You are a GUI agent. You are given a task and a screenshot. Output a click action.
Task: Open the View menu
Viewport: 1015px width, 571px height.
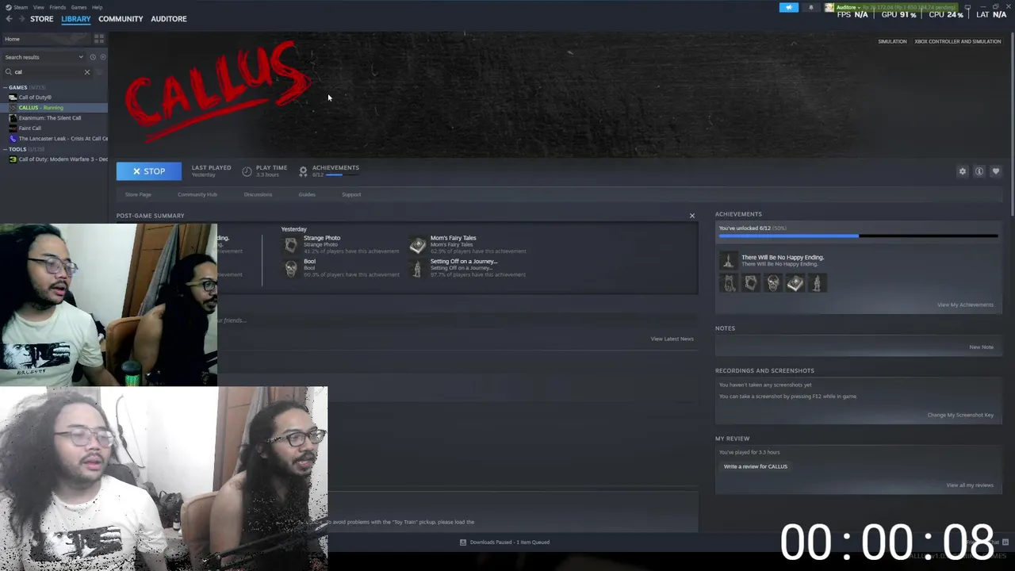point(38,7)
